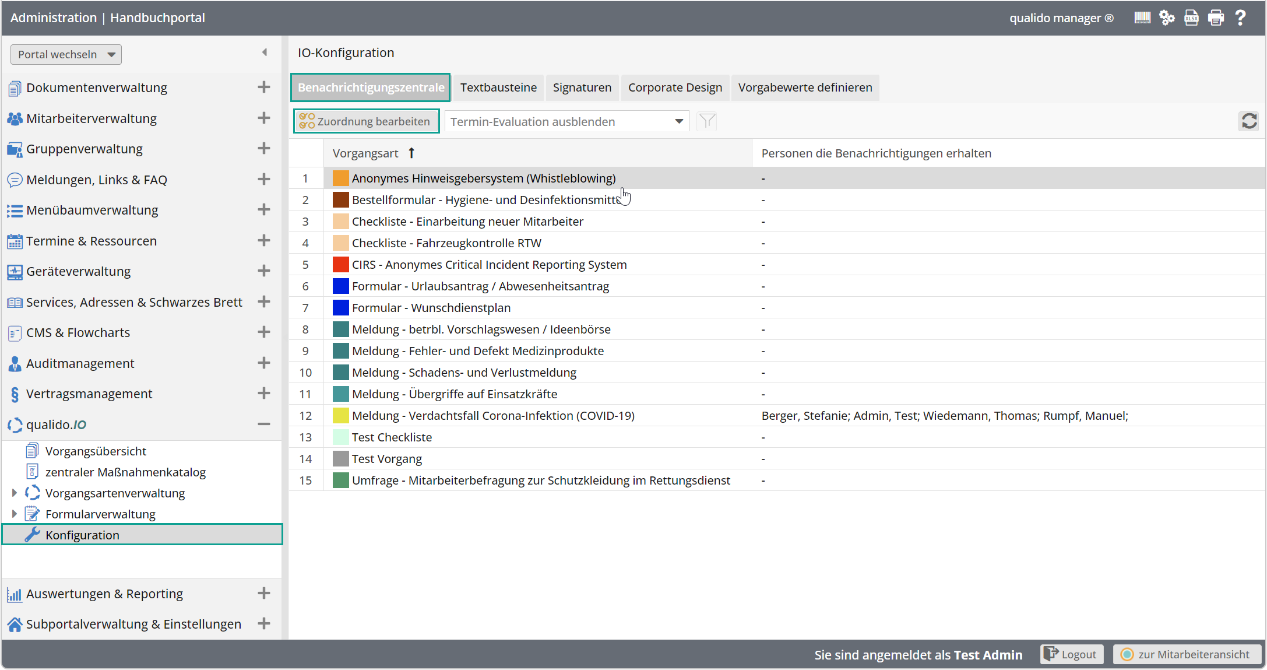
Task: Click Subportalverwaltung house icon
Action: click(15, 625)
